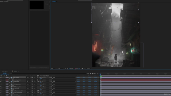Toggle mask and shape path visibility icon
This screenshot has height=96, width=171.
(x=69, y=69)
